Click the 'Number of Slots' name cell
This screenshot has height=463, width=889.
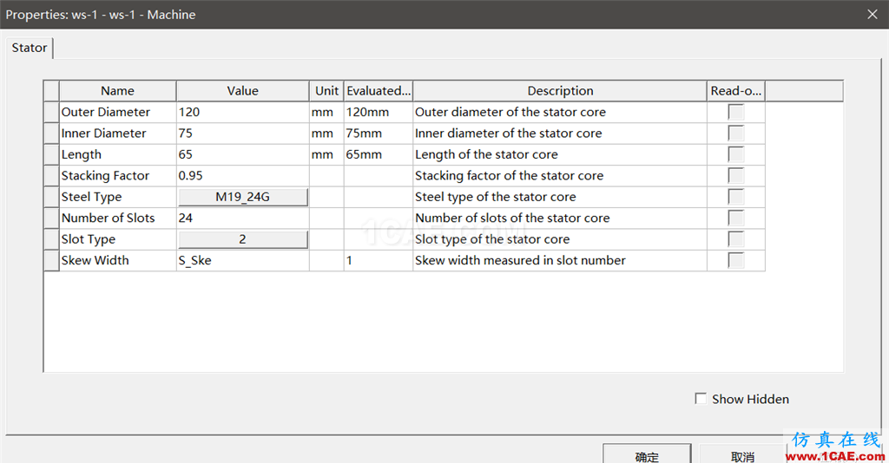(118, 218)
